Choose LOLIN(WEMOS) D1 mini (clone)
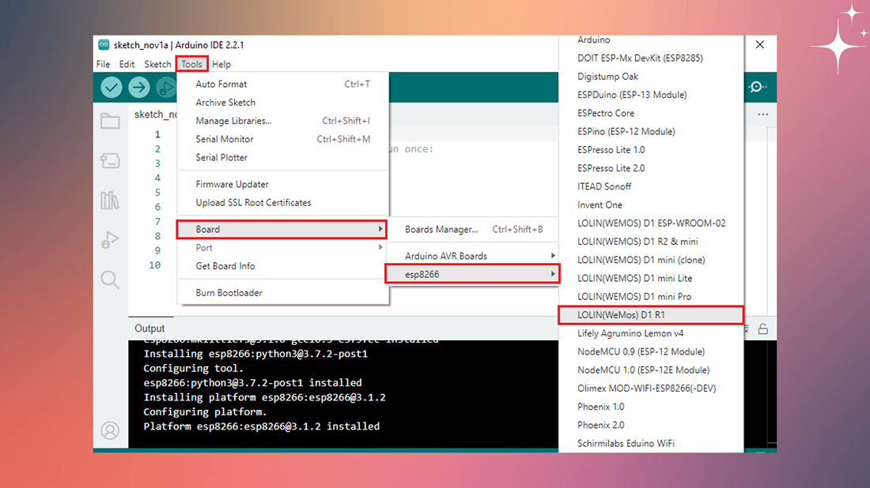Screen dimensions: 870x488 point(651,260)
